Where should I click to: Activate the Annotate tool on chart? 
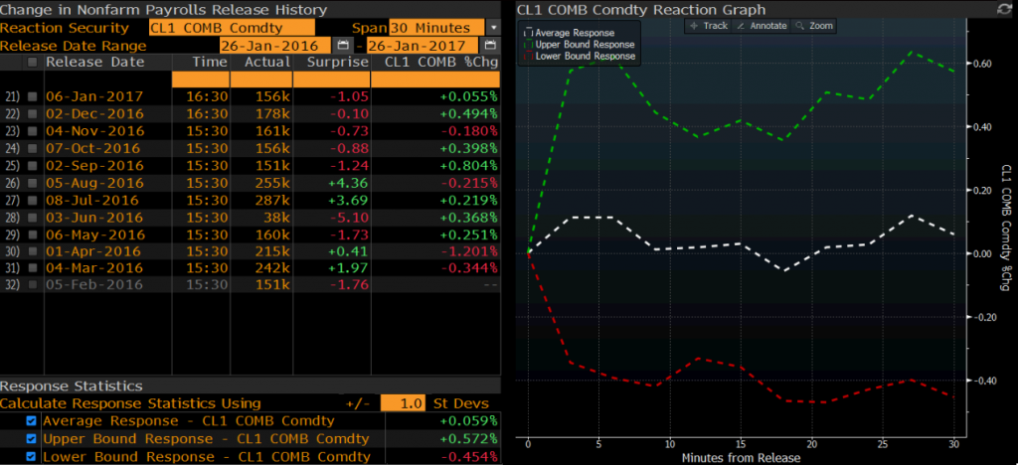[762, 26]
